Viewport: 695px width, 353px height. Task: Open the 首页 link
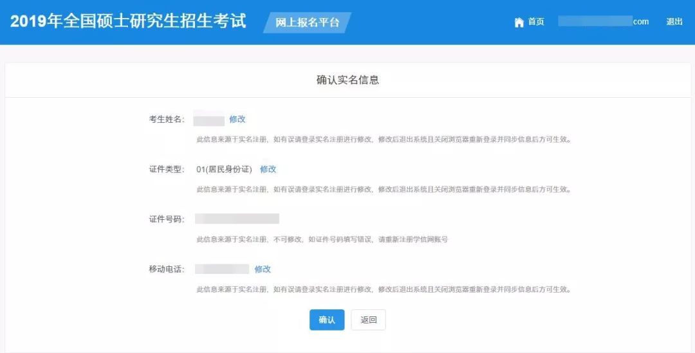coord(535,22)
